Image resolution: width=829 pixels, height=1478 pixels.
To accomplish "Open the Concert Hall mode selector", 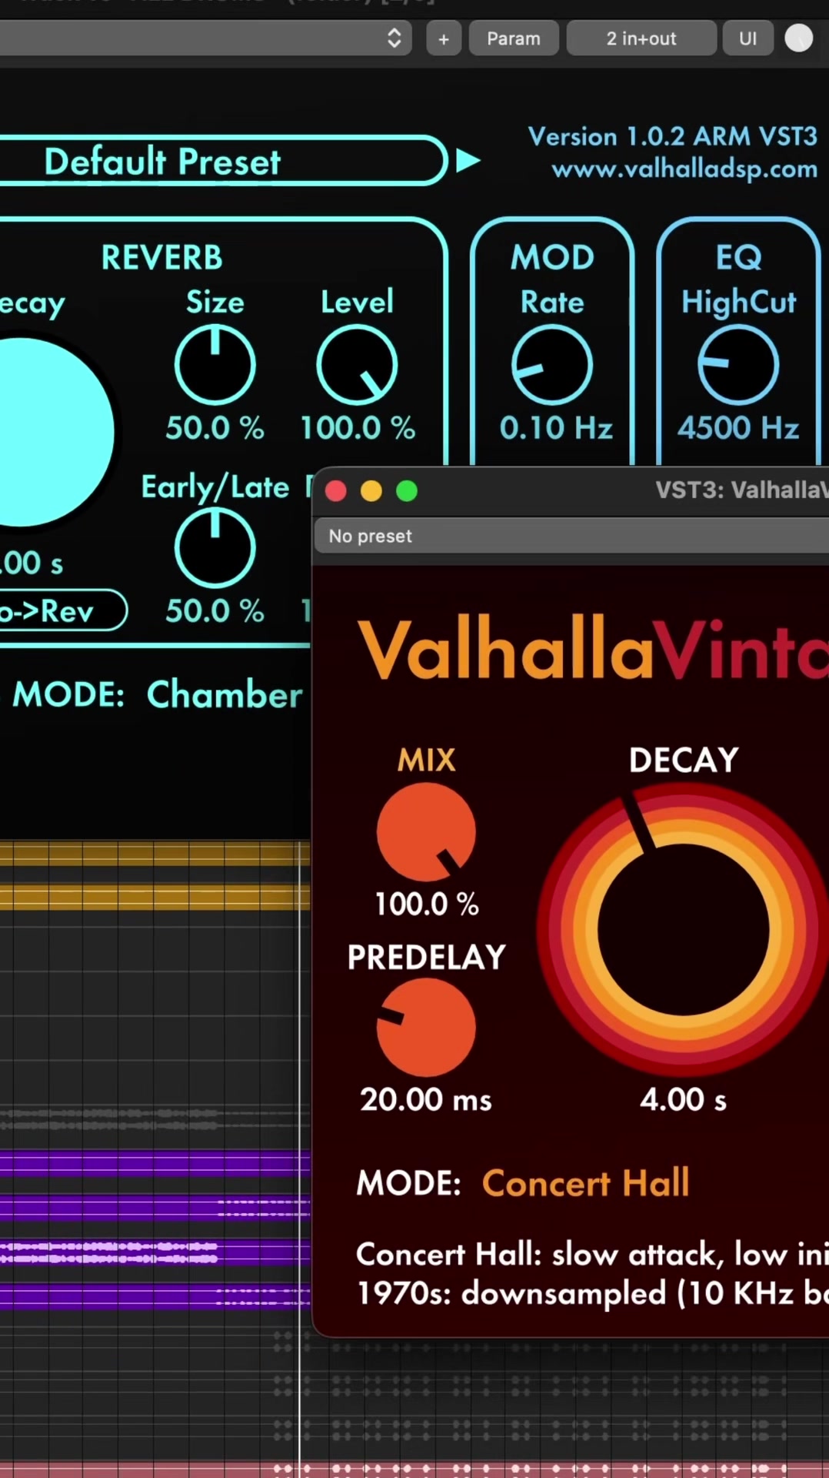I will pyautogui.click(x=585, y=1183).
